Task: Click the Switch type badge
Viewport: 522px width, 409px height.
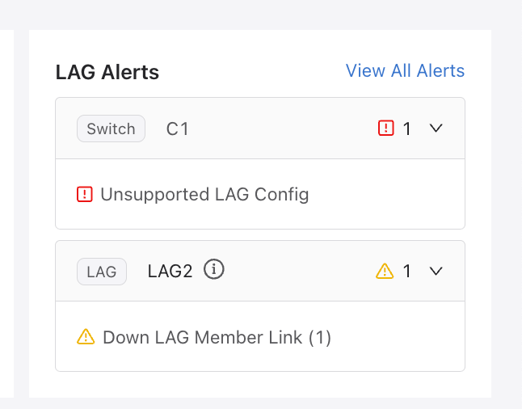Action: [x=111, y=129]
